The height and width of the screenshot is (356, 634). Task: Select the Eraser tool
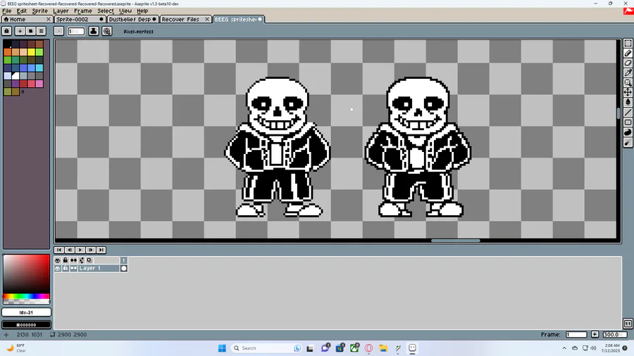(628, 63)
